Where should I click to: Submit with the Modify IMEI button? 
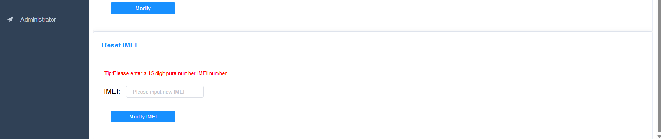143,117
